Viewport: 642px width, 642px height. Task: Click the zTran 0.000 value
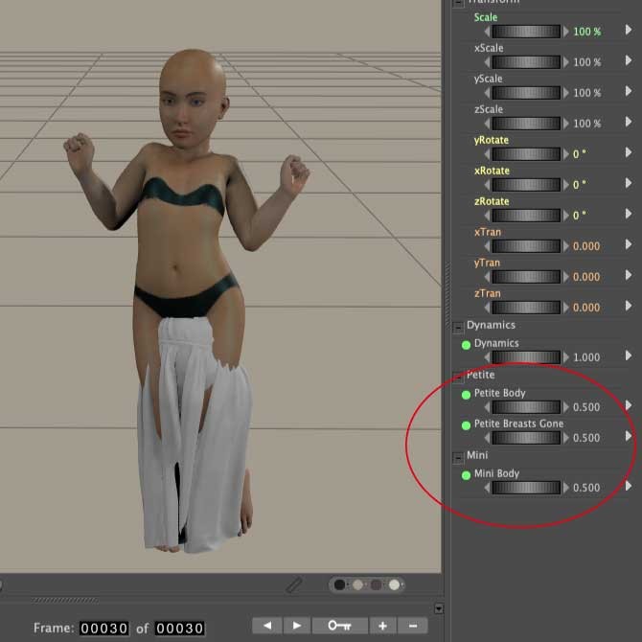point(586,308)
